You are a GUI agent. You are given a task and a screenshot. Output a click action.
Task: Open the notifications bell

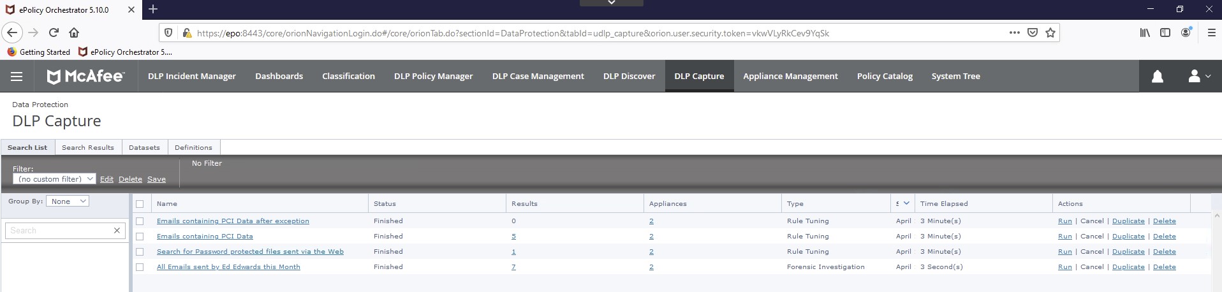(1157, 77)
